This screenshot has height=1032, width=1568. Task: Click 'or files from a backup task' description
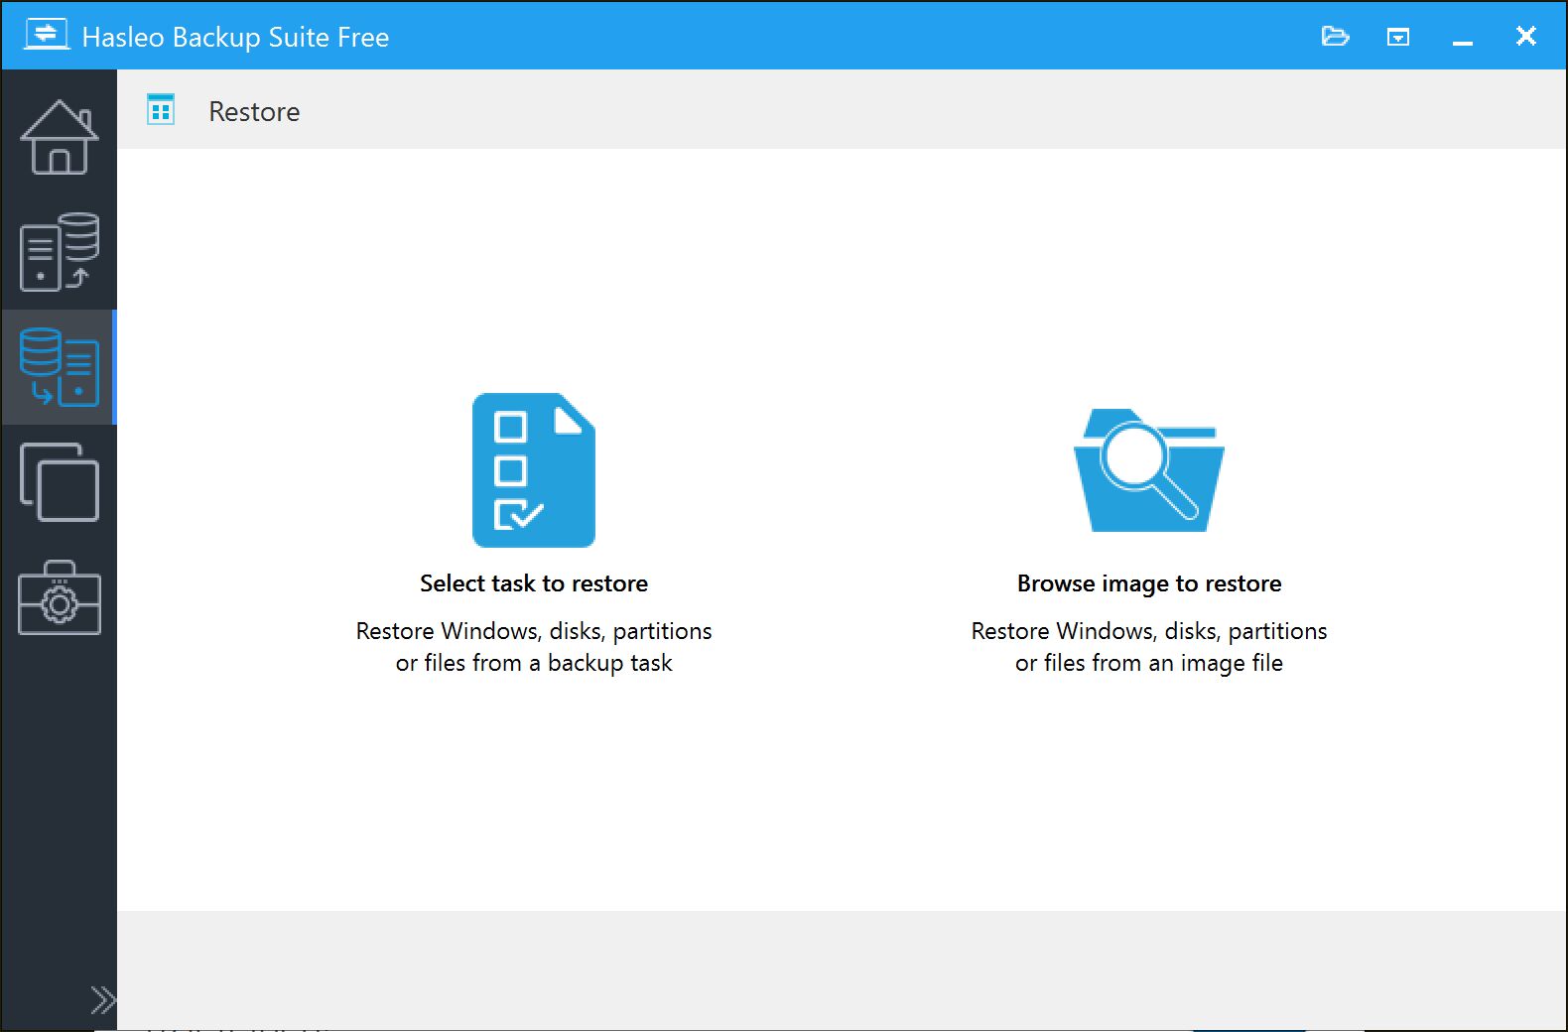click(x=534, y=663)
